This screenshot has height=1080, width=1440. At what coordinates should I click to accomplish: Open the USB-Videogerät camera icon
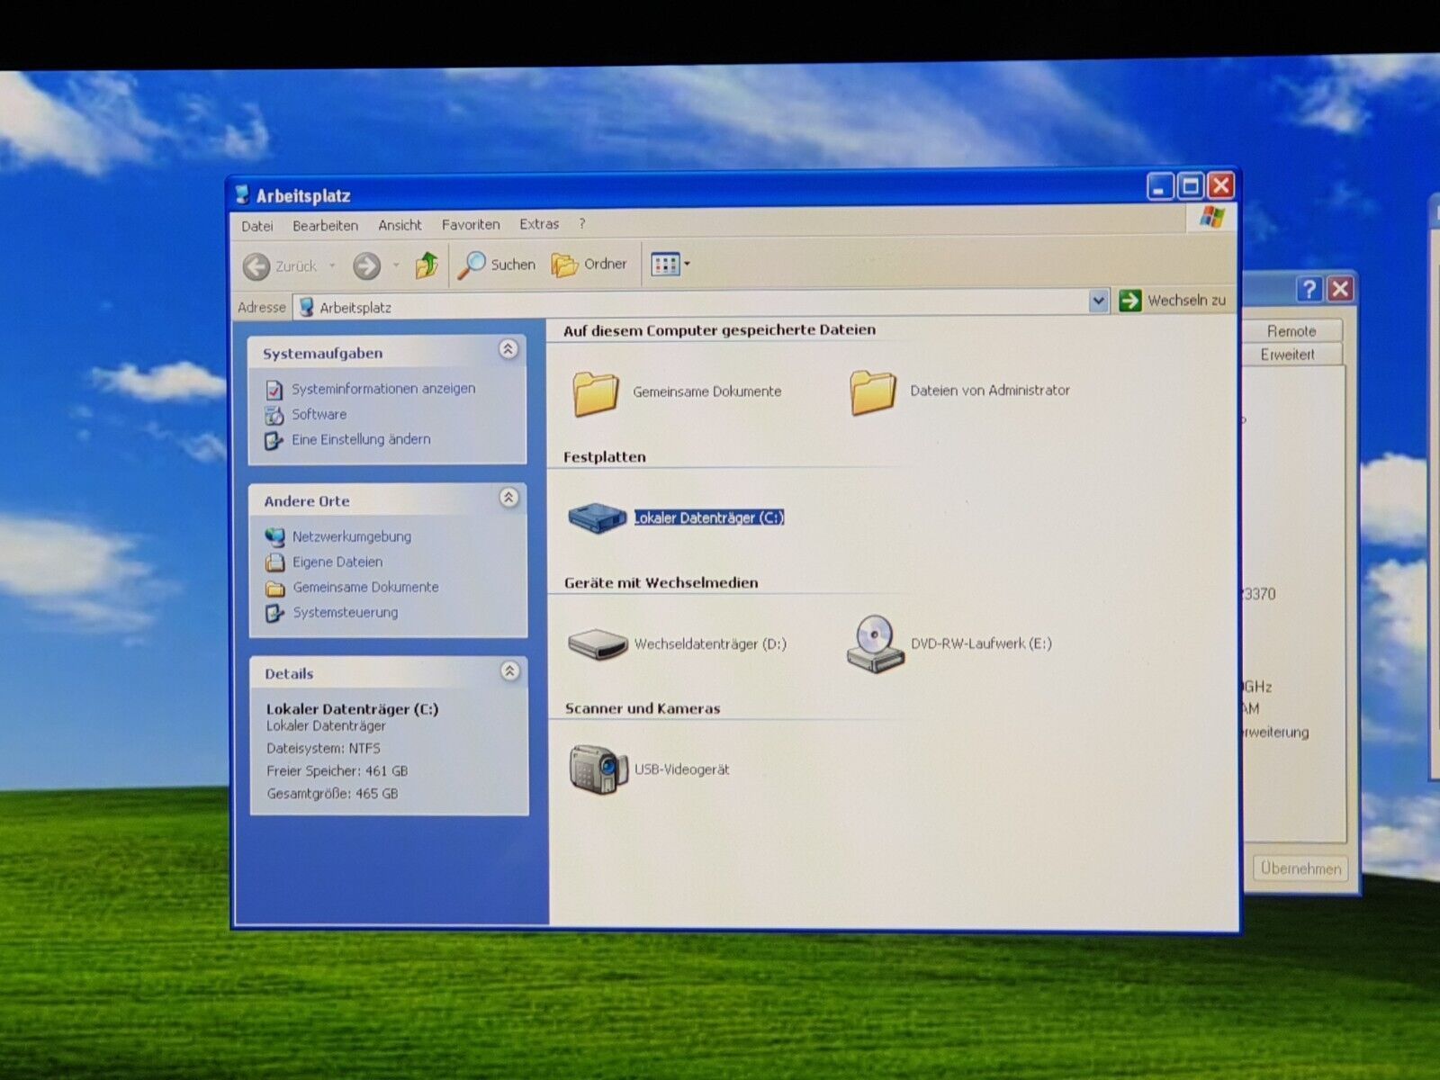tap(597, 769)
